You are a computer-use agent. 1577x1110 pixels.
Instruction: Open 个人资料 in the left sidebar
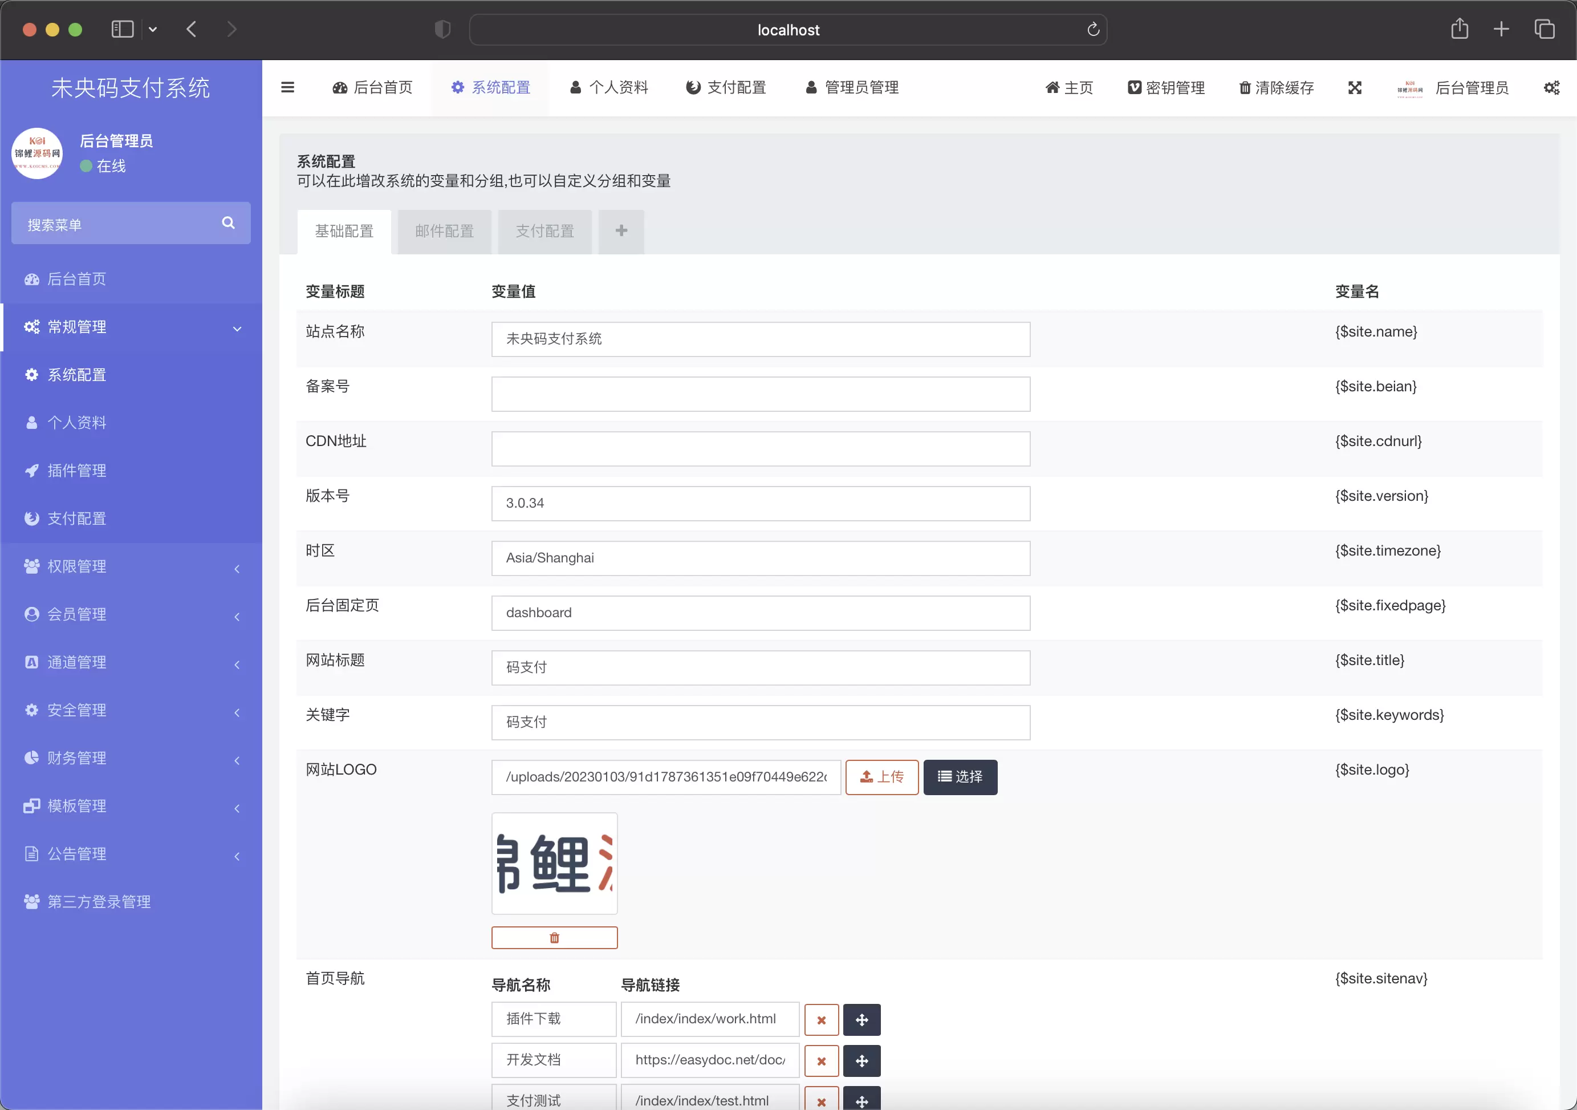coord(131,423)
